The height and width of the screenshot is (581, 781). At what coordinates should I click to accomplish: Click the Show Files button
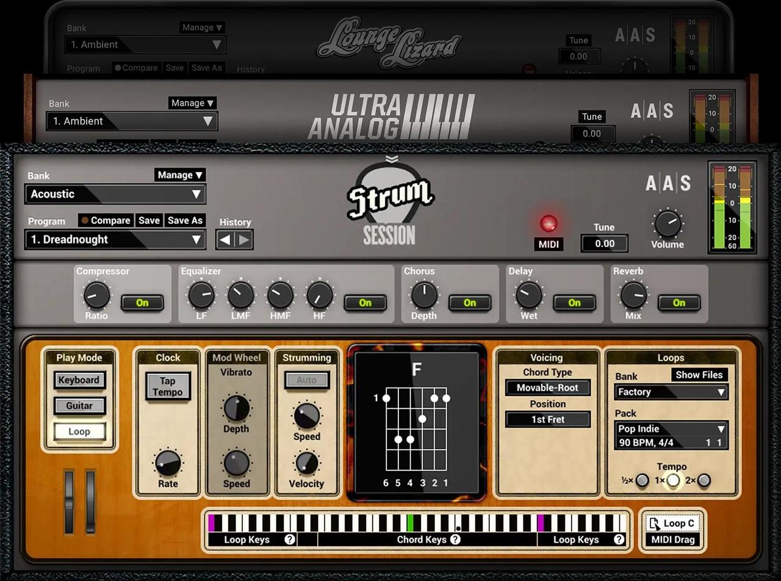tap(699, 375)
